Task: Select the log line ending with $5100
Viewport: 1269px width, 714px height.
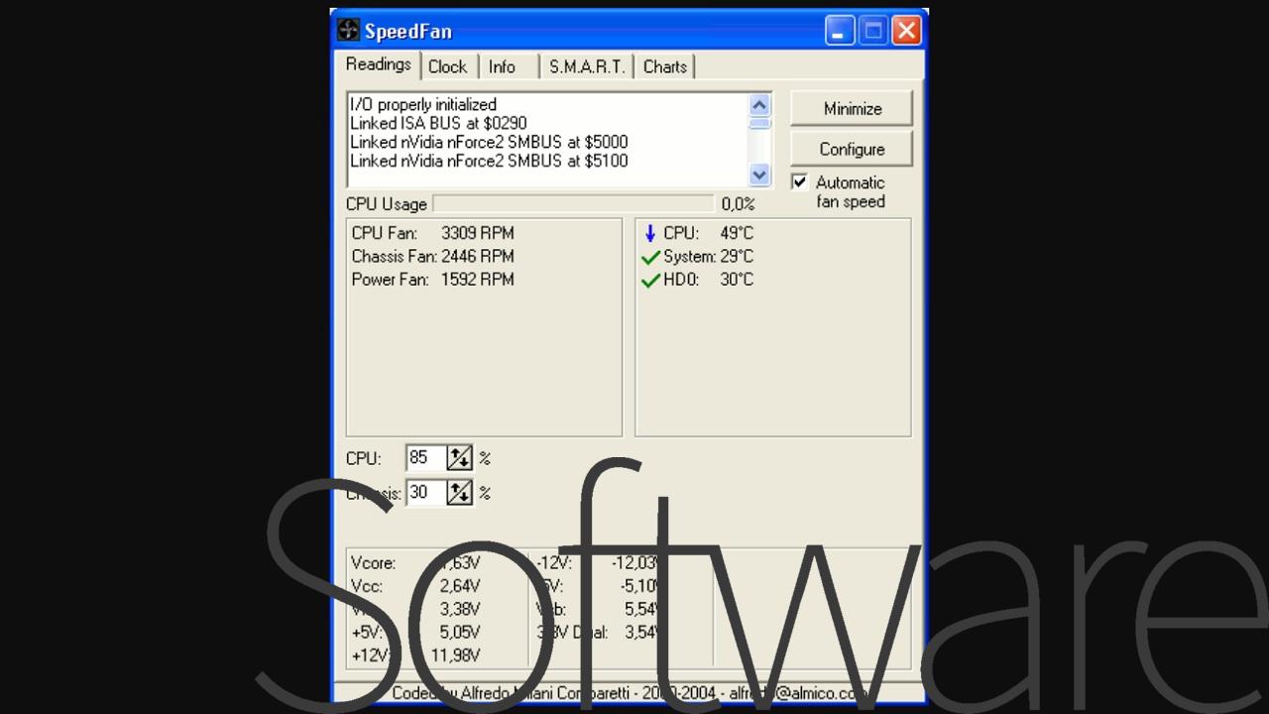Action: [489, 161]
